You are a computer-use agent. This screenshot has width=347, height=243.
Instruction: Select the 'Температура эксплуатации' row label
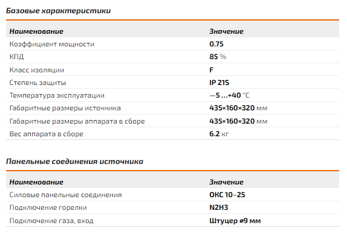[x=57, y=95]
